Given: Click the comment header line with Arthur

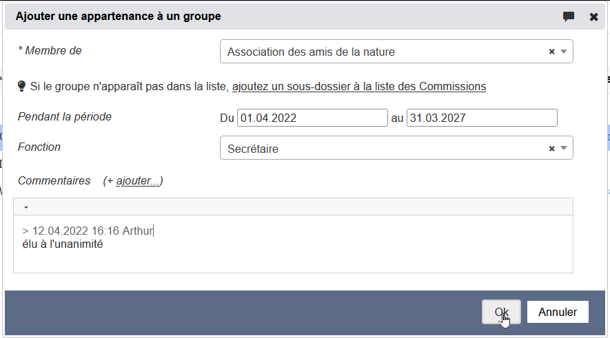Looking at the screenshot, I should click(88, 231).
